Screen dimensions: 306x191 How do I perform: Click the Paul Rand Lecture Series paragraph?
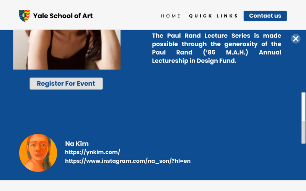(x=216, y=48)
